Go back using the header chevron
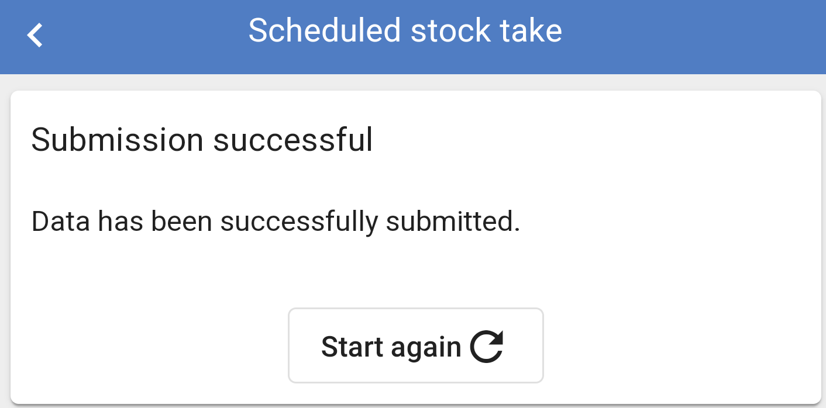 tap(35, 35)
